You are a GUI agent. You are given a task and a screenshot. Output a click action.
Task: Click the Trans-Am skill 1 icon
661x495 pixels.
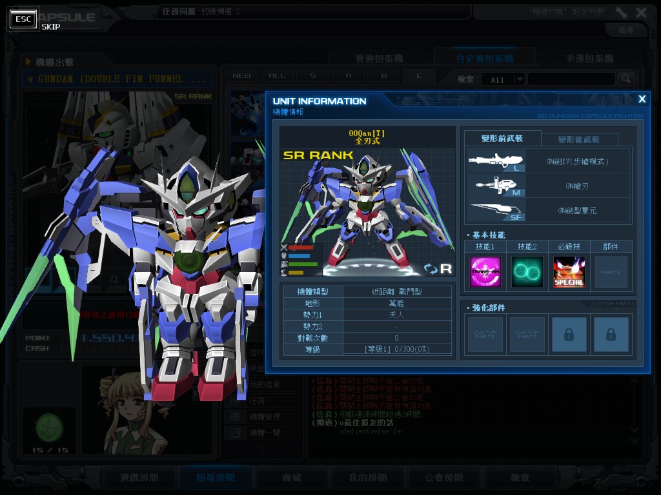[485, 272]
